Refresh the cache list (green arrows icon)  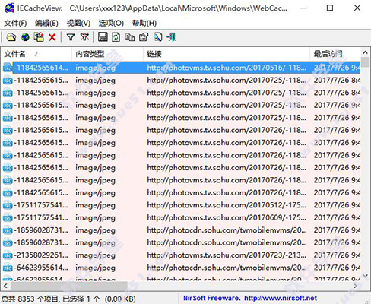tap(116, 37)
